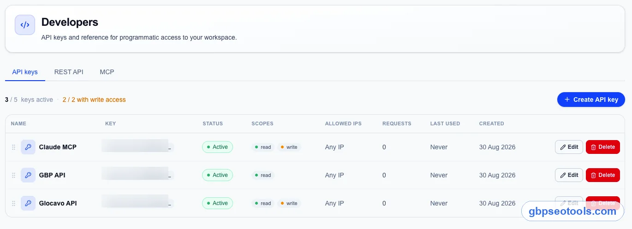Click the key icon for Glocavo API
The height and width of the screenshot is (229, 632).
(28, 203)
